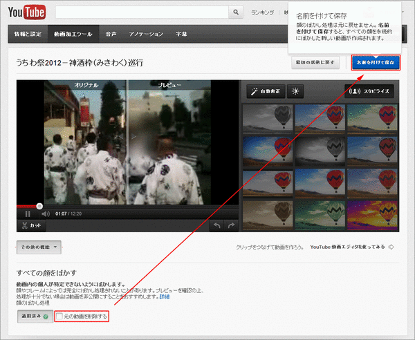Open the 音声 tab
Image resolution: width=415 pixels, height=340 pixels.
[x=111, y=34]
